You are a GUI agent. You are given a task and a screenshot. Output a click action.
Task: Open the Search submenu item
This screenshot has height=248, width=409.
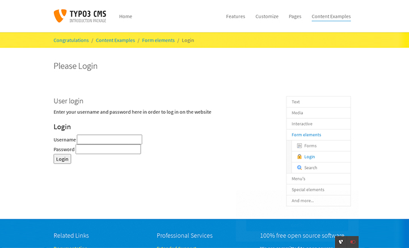[321, 168]
